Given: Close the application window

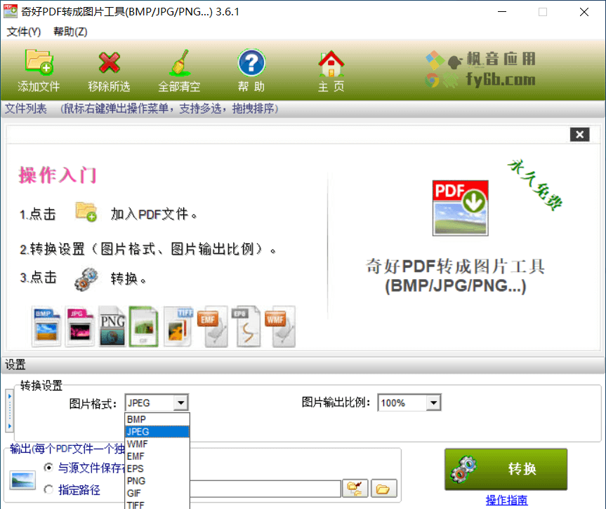Looking at the screenshot, I should click(x=584, y=12).
